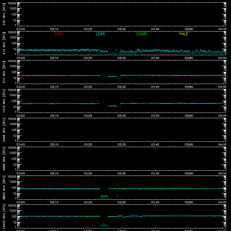Click the 10 tick on the 15400 MHz axis
This screenshot has height=231, width=231.
point(15,222)
